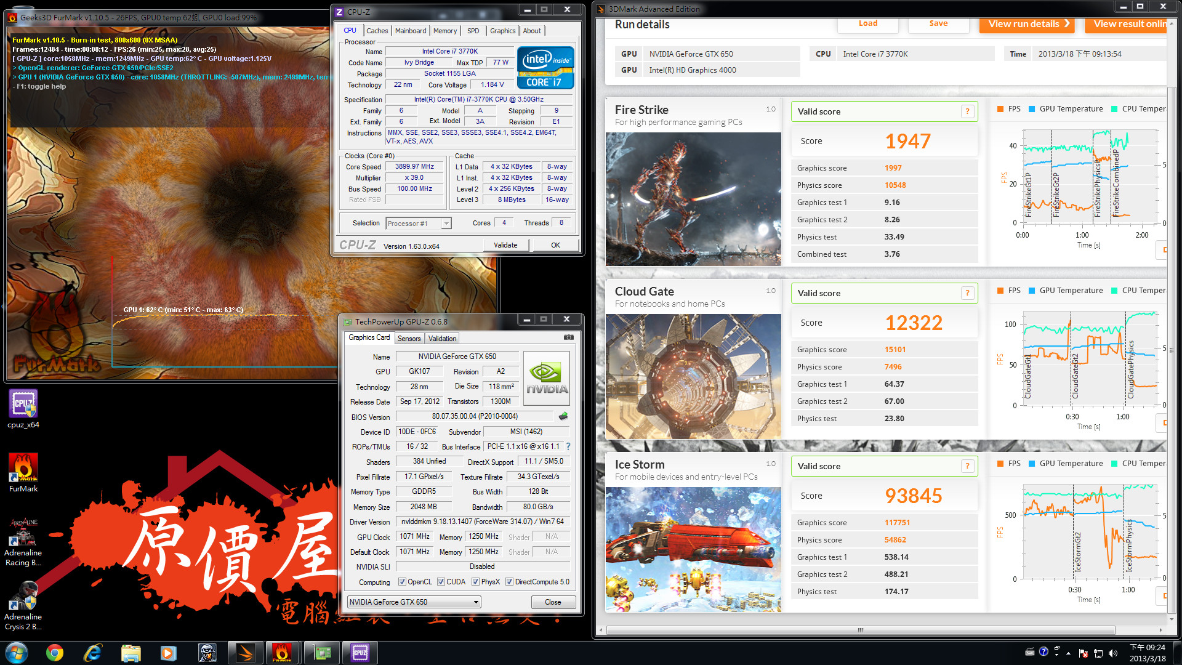1182x665 pixels.
Task: Launch Google Chrome from the taskbar
Action: [x=55, y=653]
